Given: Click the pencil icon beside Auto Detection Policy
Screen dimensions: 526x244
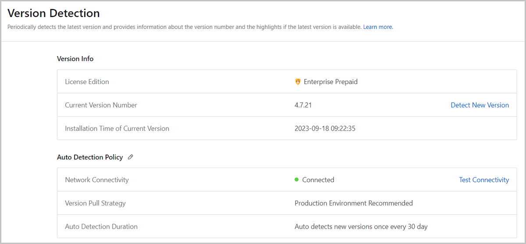Looking at the screenshot, I should tap(130, 157).
